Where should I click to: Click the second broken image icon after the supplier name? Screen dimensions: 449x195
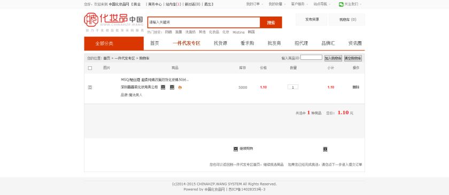[x=172, y=87]
